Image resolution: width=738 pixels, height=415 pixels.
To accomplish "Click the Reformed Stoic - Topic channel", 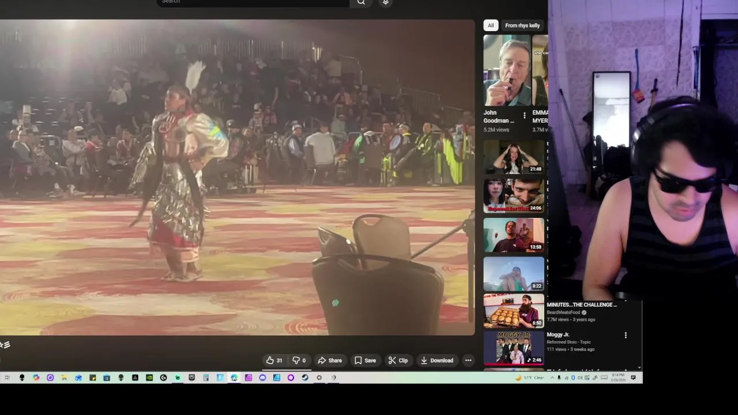I will [x=568, y=342].
